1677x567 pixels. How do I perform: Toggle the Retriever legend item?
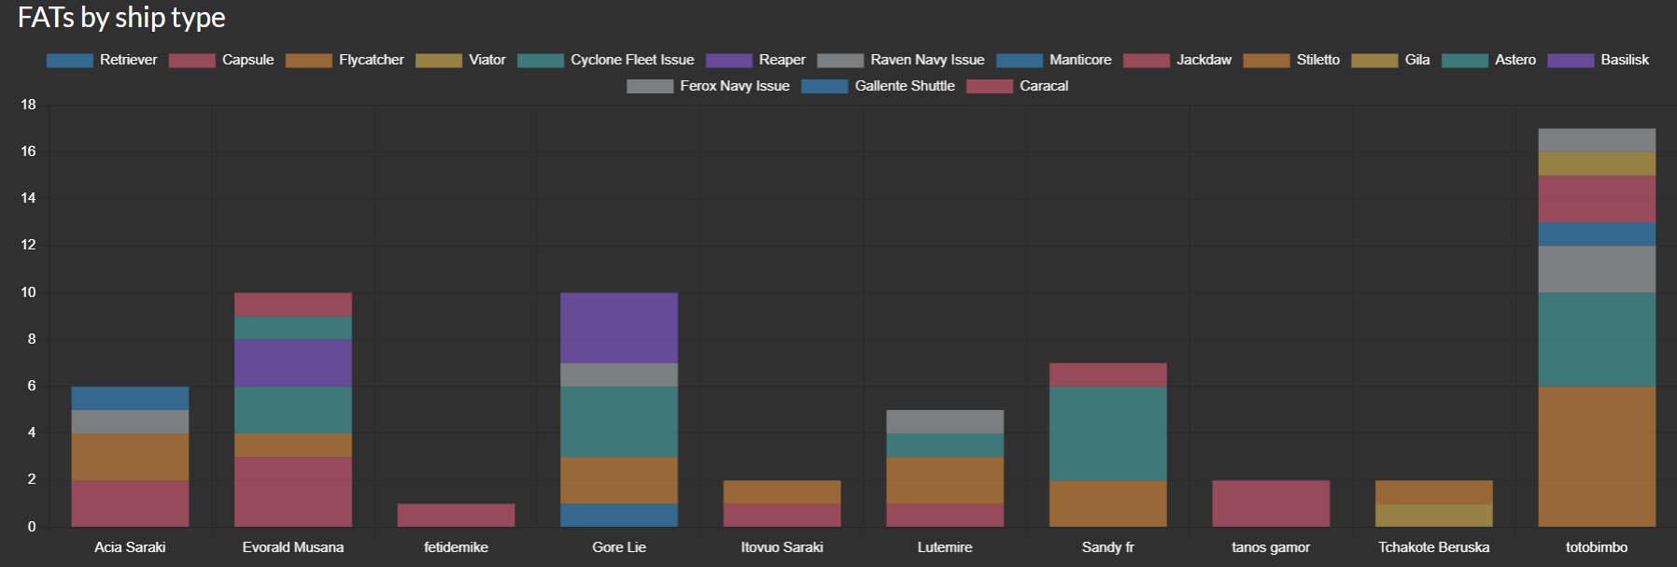pyautogui.click(x=128, y=60)
